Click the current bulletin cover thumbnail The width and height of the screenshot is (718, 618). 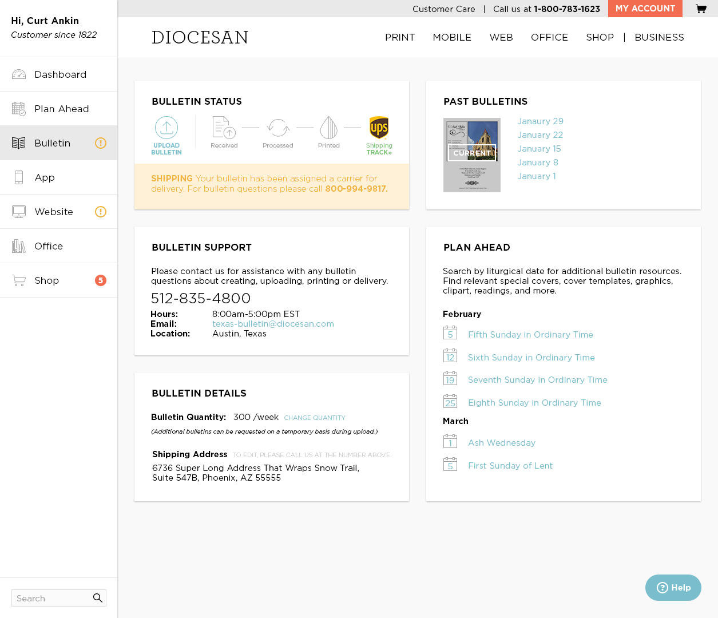click(x=472, y=154)
